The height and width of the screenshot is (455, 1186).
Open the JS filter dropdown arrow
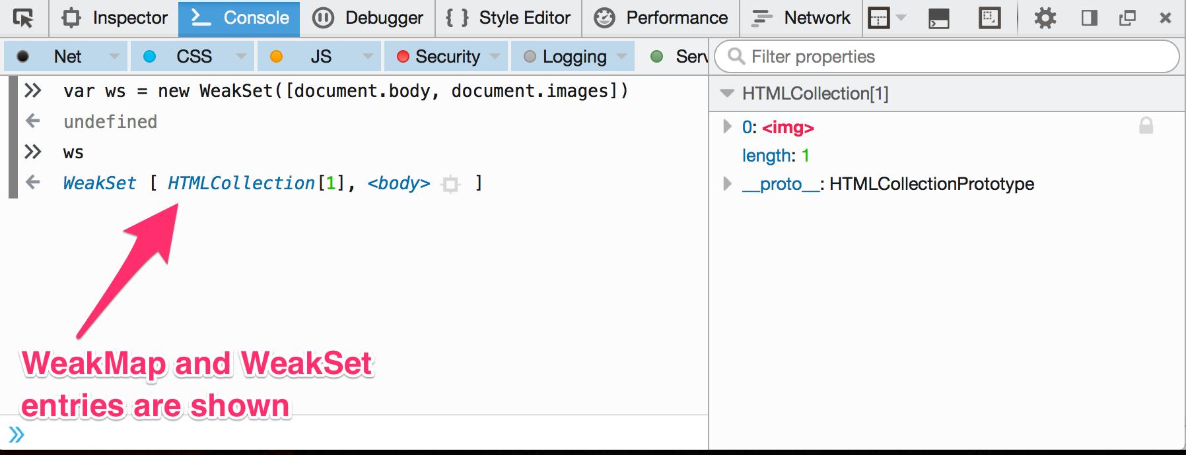(x=368, y=57)
